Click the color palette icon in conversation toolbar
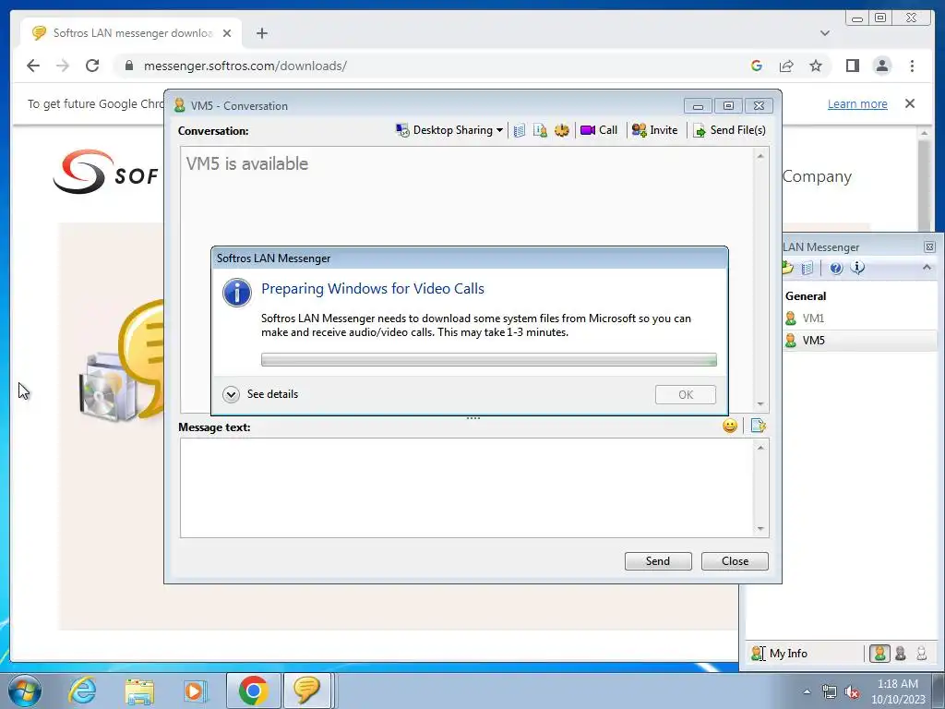Image resolution: width=945 pixels, height=709 pixels. 562,130
